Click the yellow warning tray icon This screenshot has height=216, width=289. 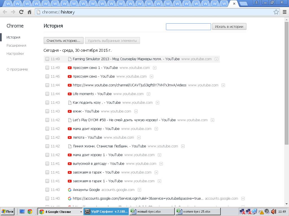click(x=262, y=212)
